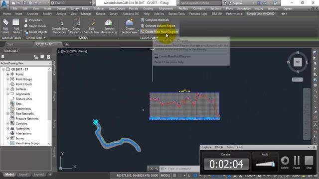The width and height of the screenshot is (319, 179).
Task: Switch to the Layout2 tab
Action: pyautogui.click(x=39, y=175)
